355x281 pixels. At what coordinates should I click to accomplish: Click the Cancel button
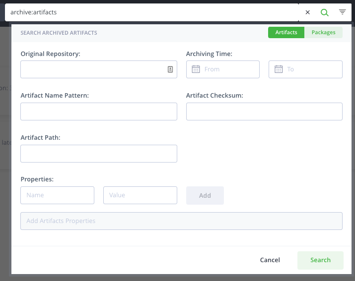point(270,260)
